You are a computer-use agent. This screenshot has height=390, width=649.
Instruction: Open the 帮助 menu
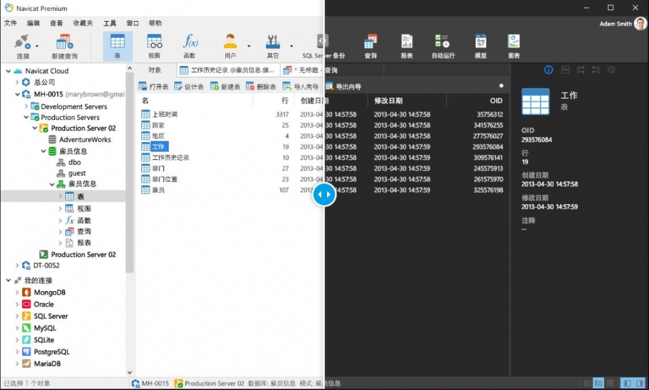[155, 23]
